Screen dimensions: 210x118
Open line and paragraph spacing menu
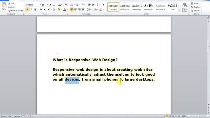(x=89, y=10)
